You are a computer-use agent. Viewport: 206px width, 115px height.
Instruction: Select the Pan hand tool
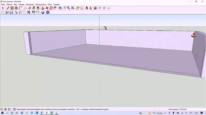pos(64,8)
